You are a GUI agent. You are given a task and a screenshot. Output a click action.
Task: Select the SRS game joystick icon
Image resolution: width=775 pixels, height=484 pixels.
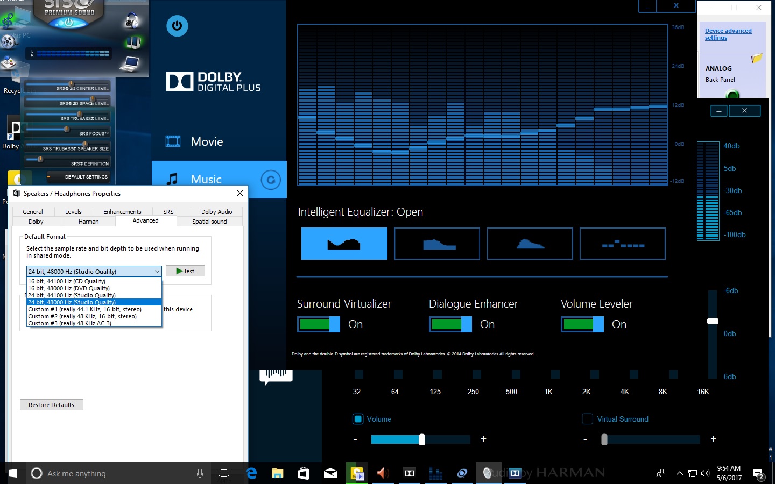click(8, 63)
